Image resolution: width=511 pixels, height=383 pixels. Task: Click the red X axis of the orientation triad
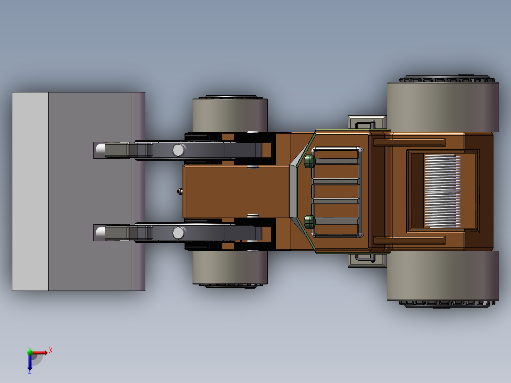point(39,353)
